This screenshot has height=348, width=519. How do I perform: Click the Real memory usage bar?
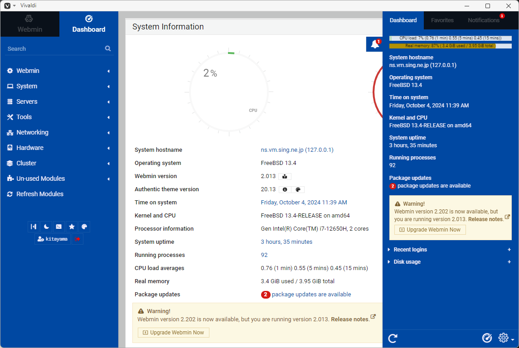coord(450,46)
